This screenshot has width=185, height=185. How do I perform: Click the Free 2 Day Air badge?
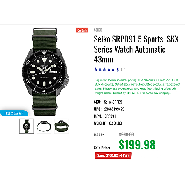tap(14, 113)
